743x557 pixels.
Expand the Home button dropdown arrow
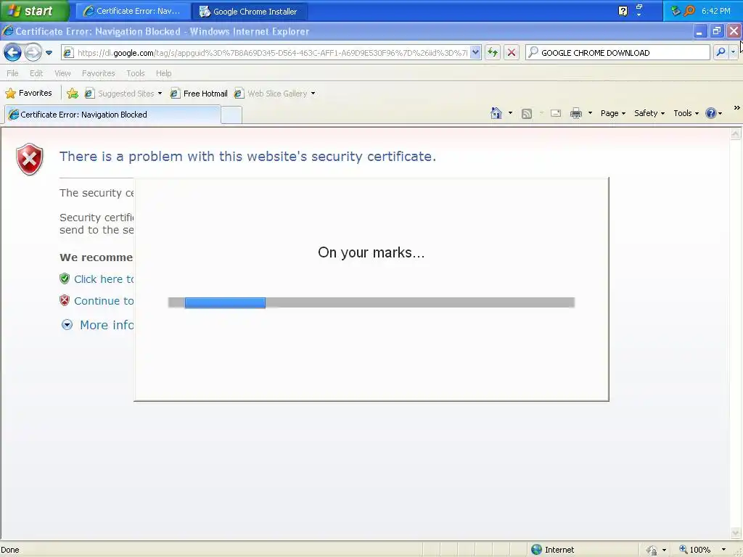pyautogui.click(x=510, y=113)
